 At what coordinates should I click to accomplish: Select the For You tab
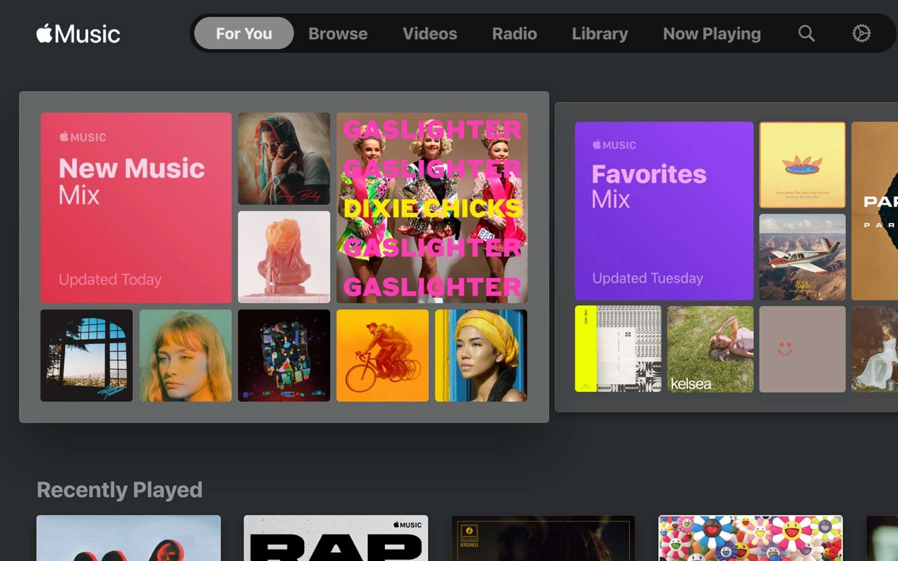244,33
